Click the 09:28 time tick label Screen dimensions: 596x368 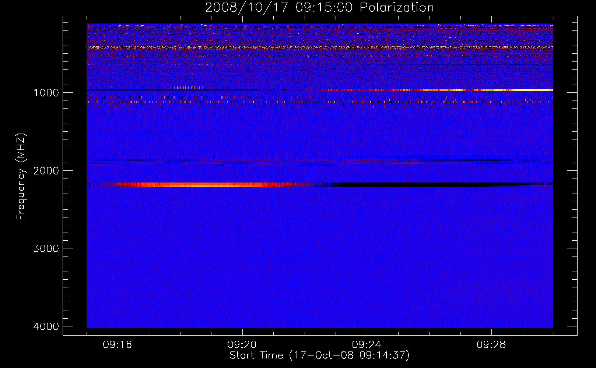tap(491, 345)
